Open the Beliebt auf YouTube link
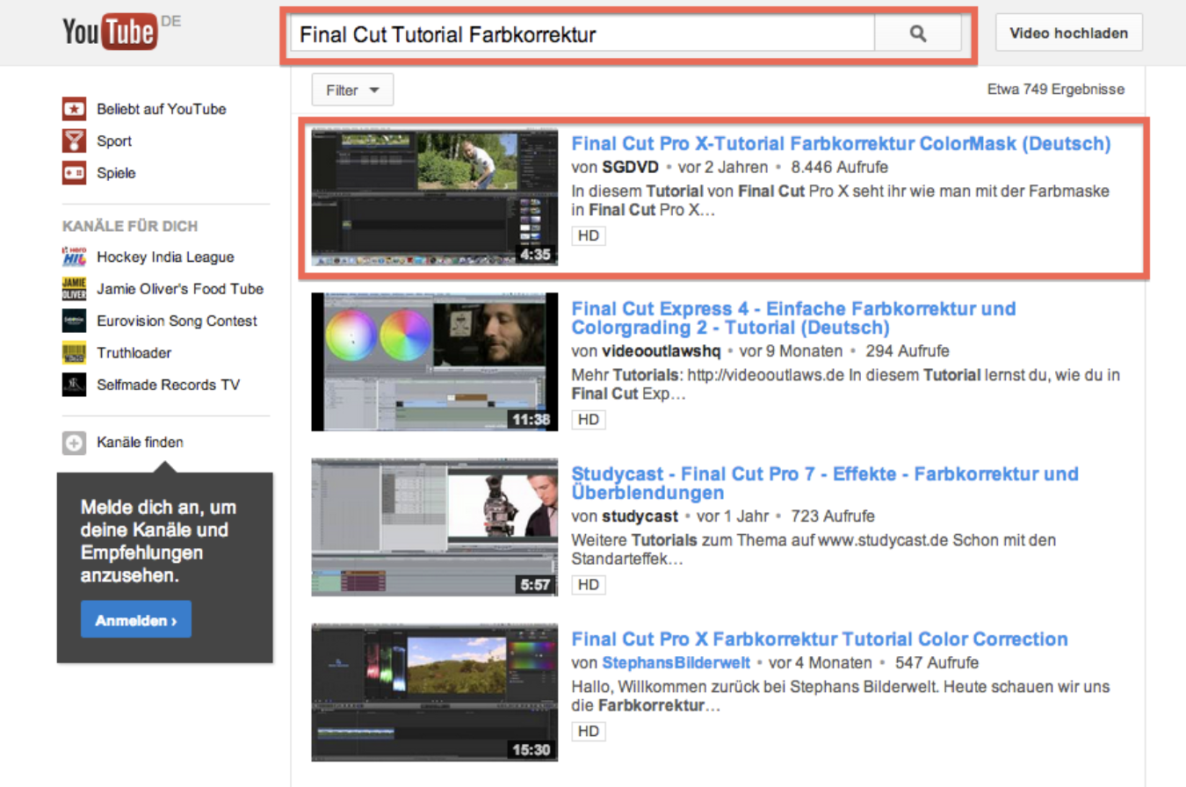 [162, 109]
